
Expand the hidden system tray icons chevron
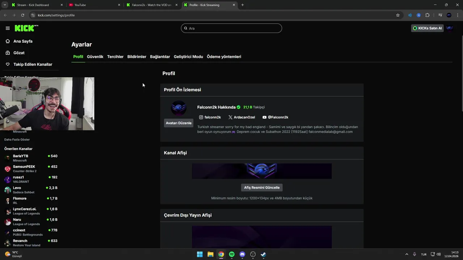coord(407,254)
